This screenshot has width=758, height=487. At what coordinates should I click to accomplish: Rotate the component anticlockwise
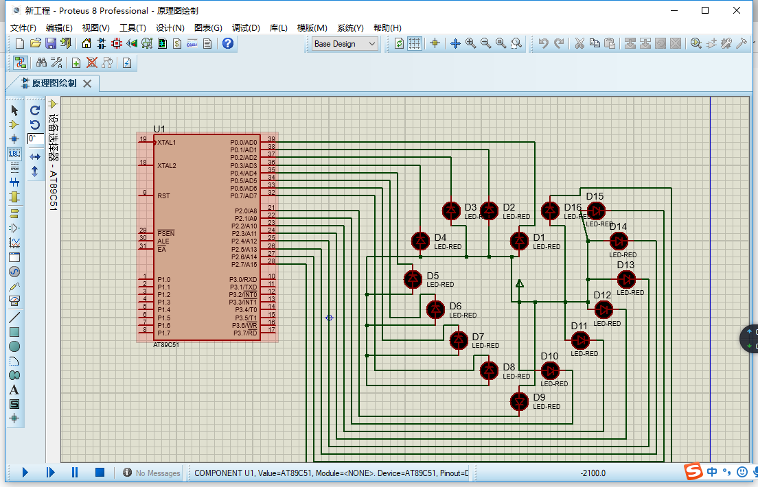[x=35, y=125]
